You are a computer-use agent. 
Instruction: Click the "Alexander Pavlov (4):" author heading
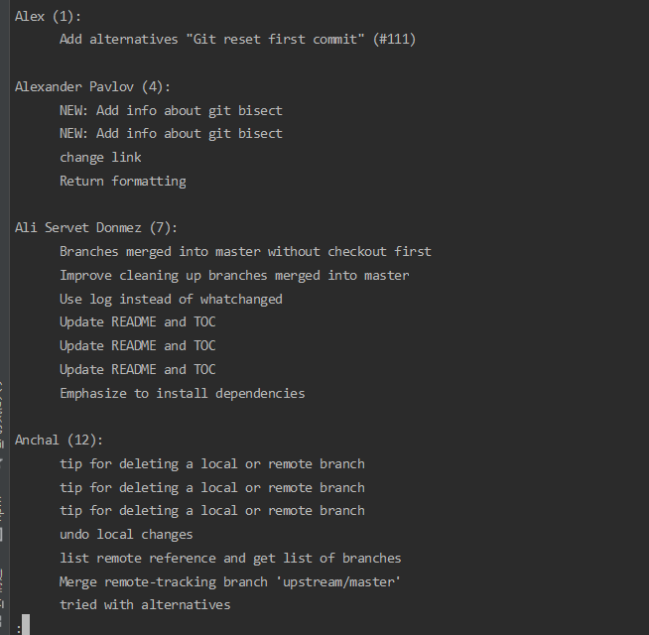92,86
